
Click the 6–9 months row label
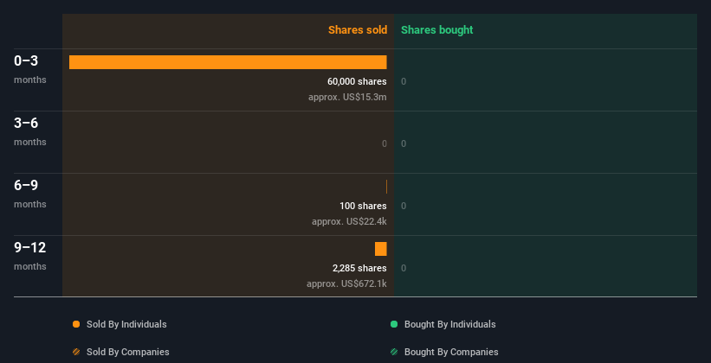[30, 194]
